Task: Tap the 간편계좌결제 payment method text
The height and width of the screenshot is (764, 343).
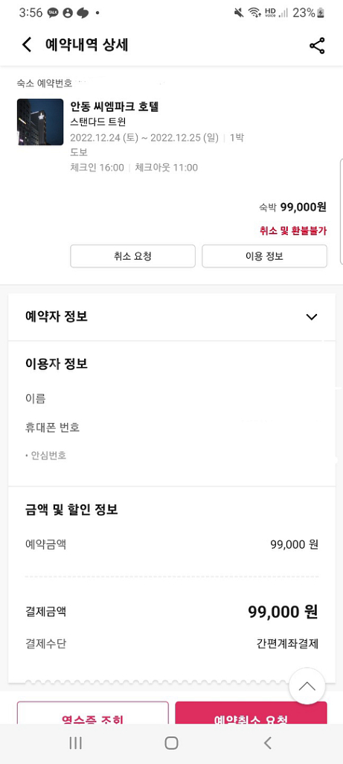Action: click(287, 644)
